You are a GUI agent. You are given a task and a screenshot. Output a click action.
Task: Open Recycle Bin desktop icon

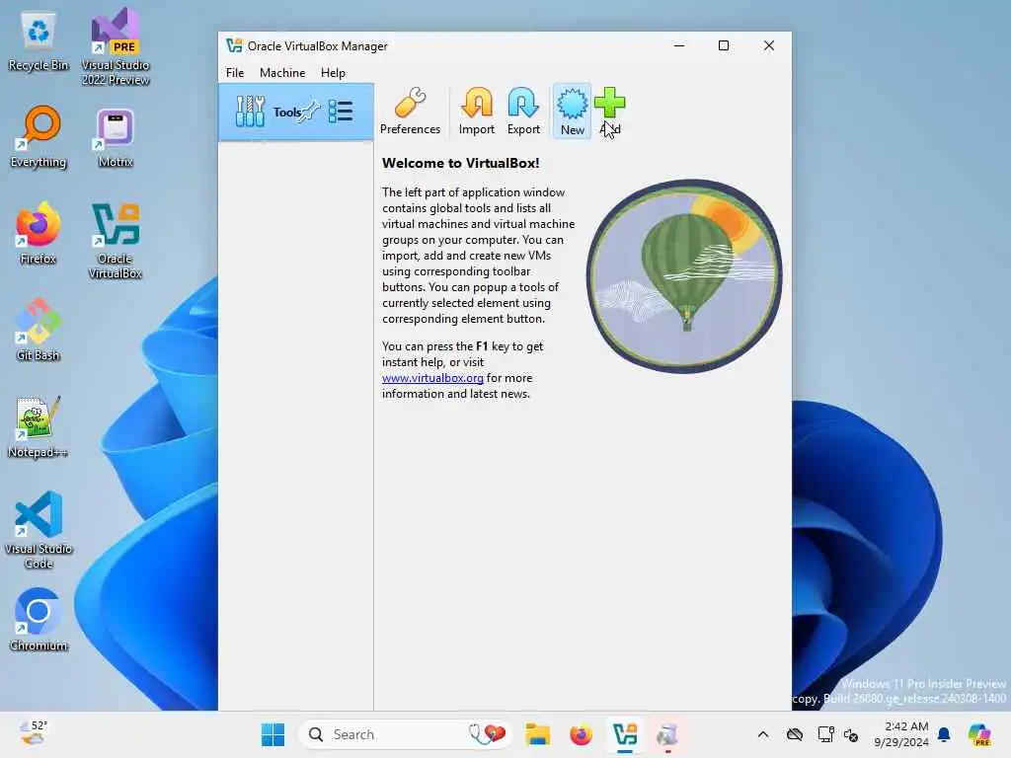(39, 42)
